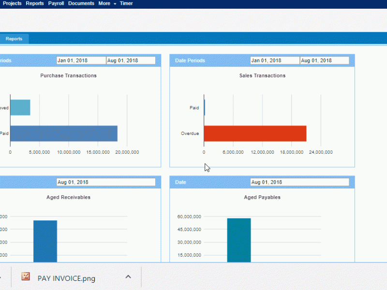Viewport: 387px width, 290px height.
Task: Open the downloaded PAY INVOICE.png file
Action: (66, 278)
